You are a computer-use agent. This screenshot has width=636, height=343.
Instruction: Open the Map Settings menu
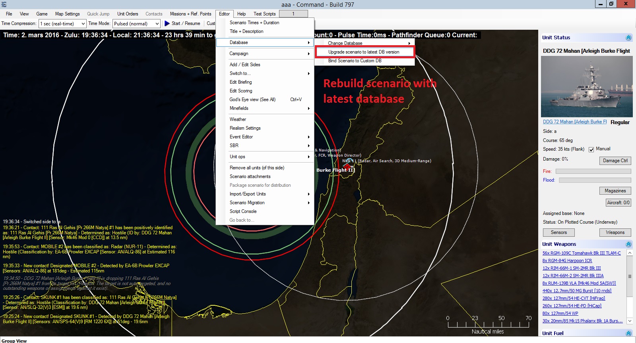click(67, 14)
